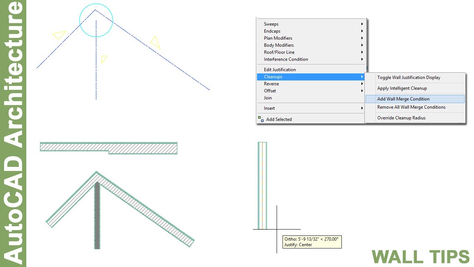474x267 pixels.
Task: Expand the arrow beside Plan Modifiers
Action: click(x=362, y=38)
